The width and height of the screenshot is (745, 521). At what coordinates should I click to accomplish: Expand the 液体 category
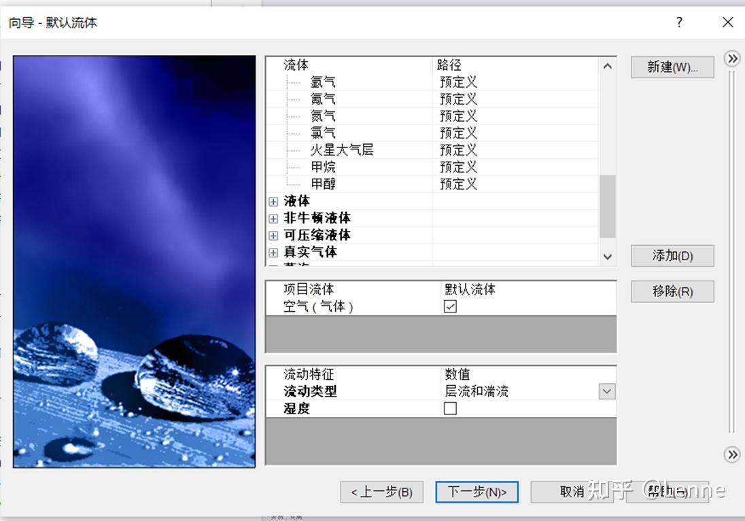[x=273, y=201]
